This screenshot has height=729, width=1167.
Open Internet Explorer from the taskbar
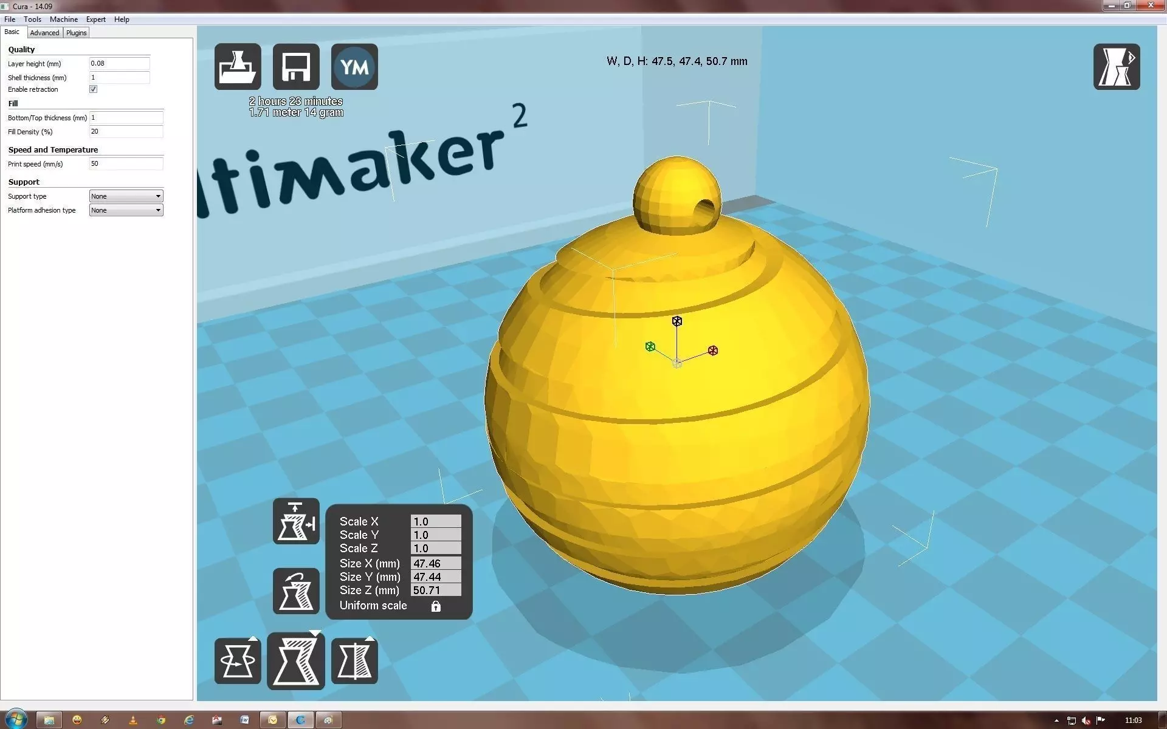pyautogui.click(x=189, y=720)
